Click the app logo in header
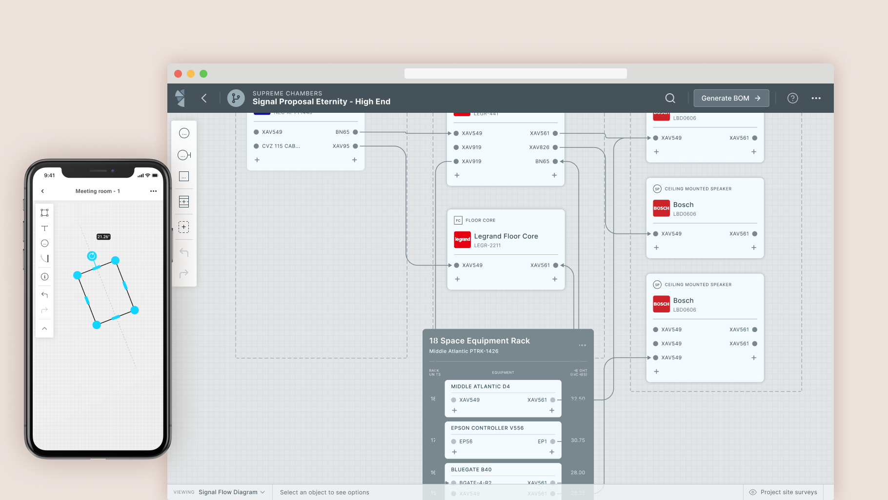The image size is (888, 500). [181, 98]
